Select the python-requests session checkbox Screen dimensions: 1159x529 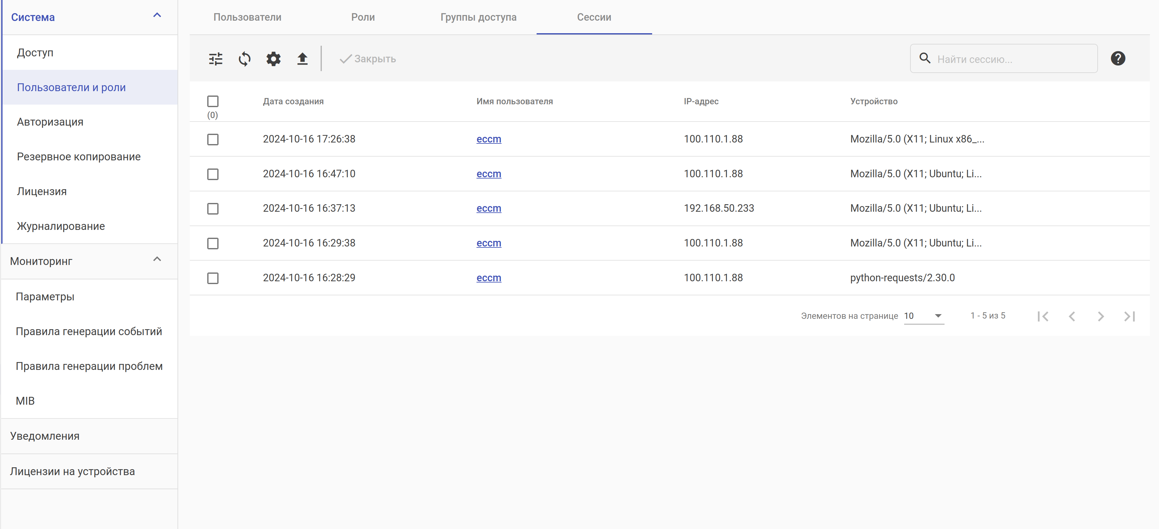coord(213,278)
